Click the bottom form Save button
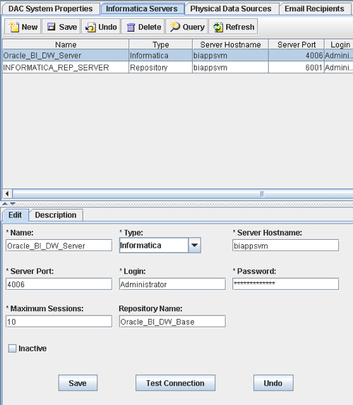This screenshot has width=353, height=405. (x=78, y=383)
